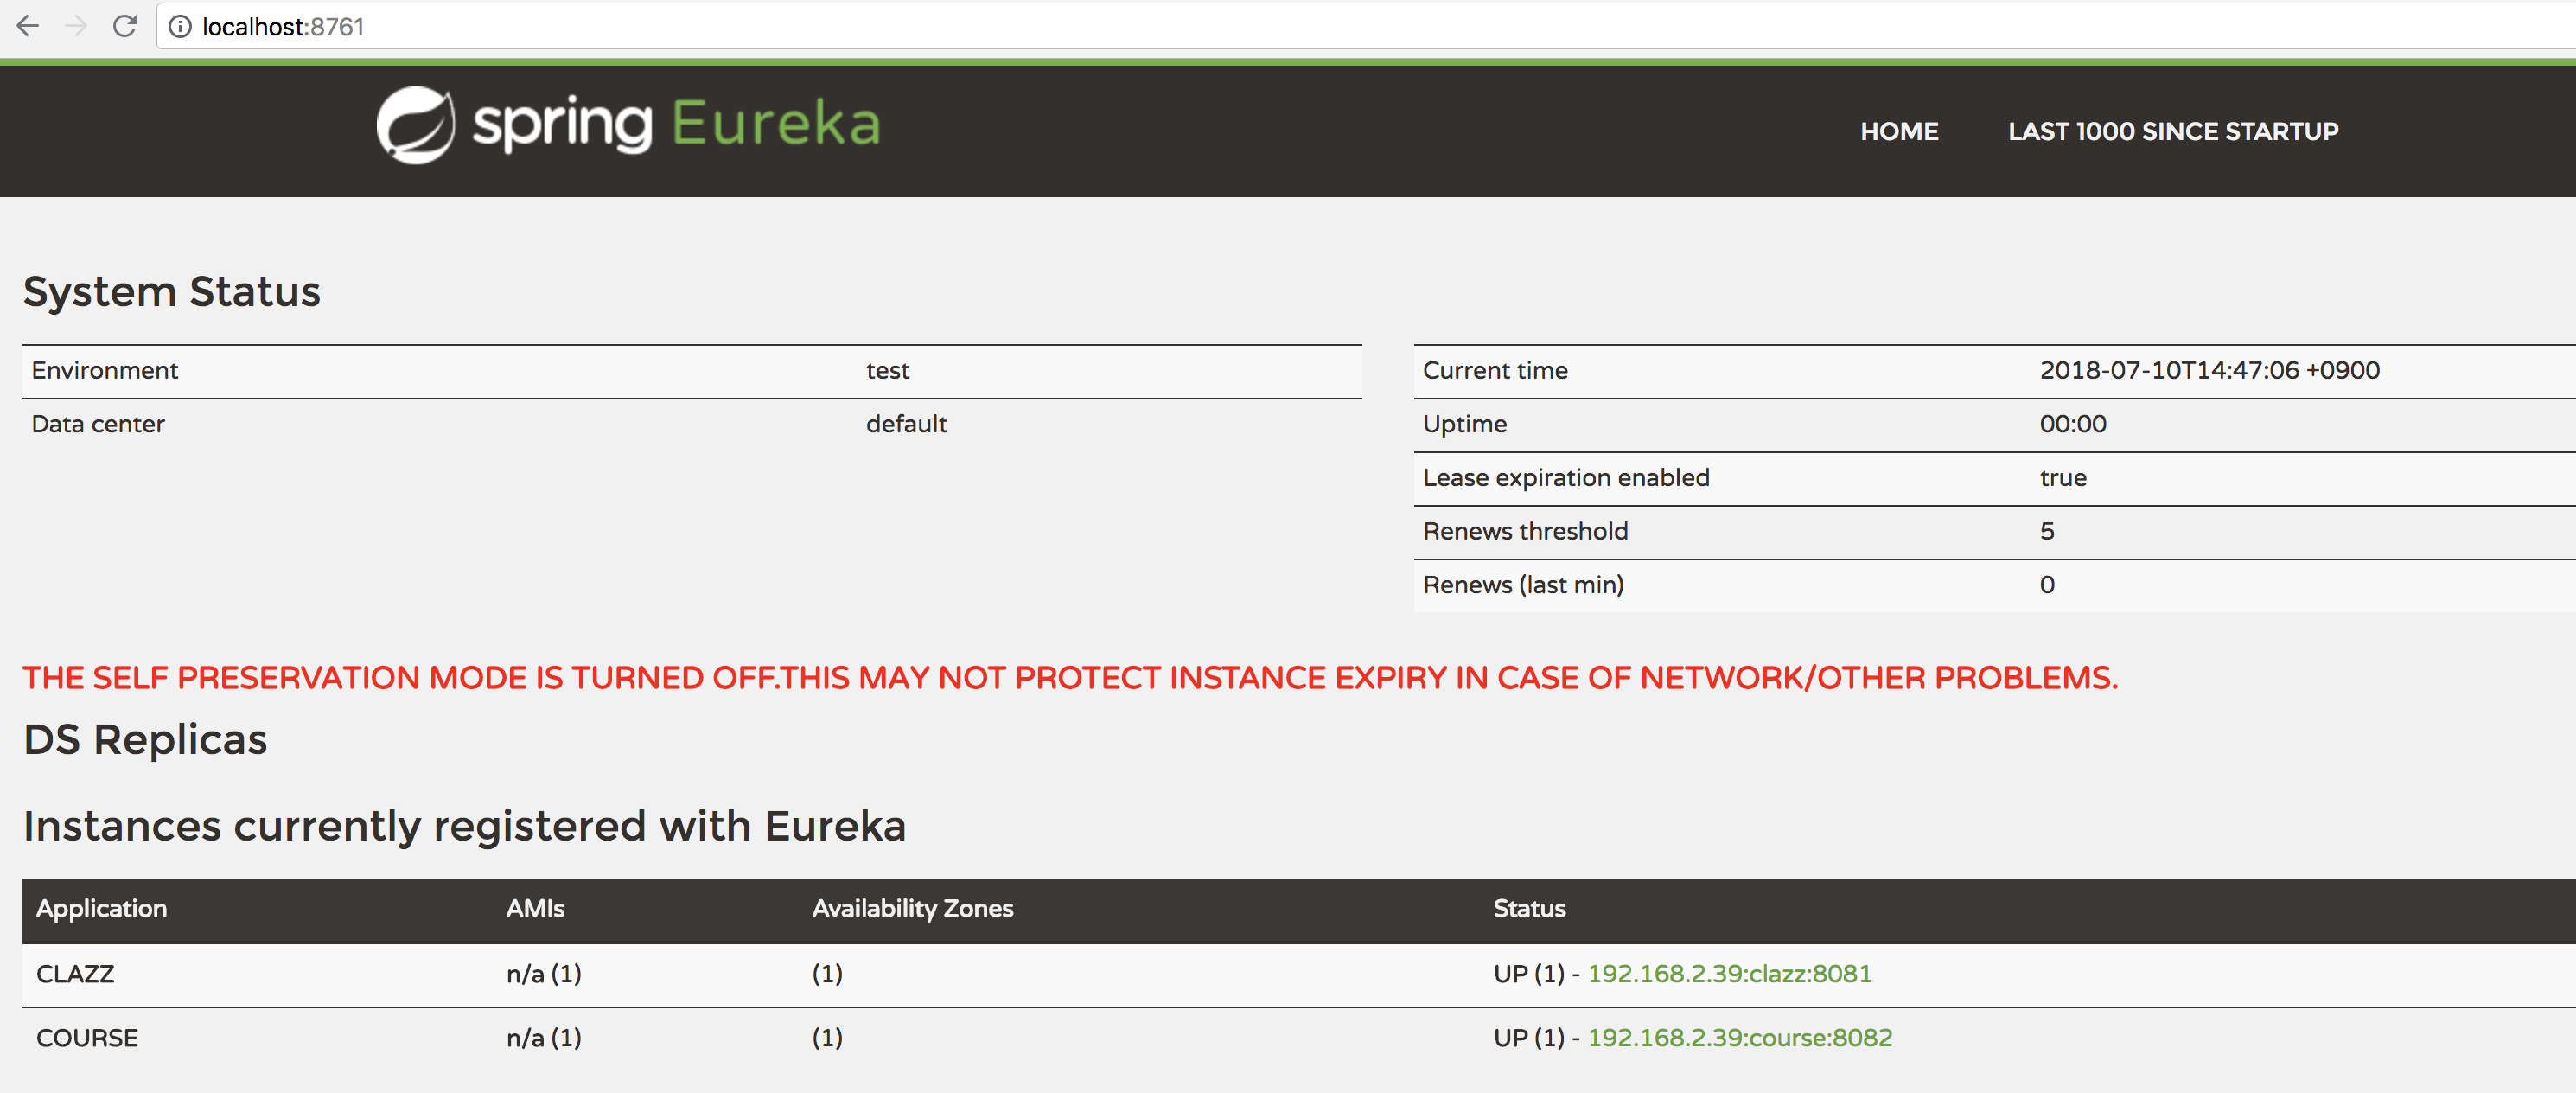Reload the page with refresh icon
This screenshot has height=1093, width=2576.
[125, 26]
